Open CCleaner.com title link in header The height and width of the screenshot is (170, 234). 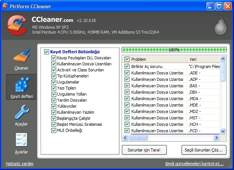(52, 20)
